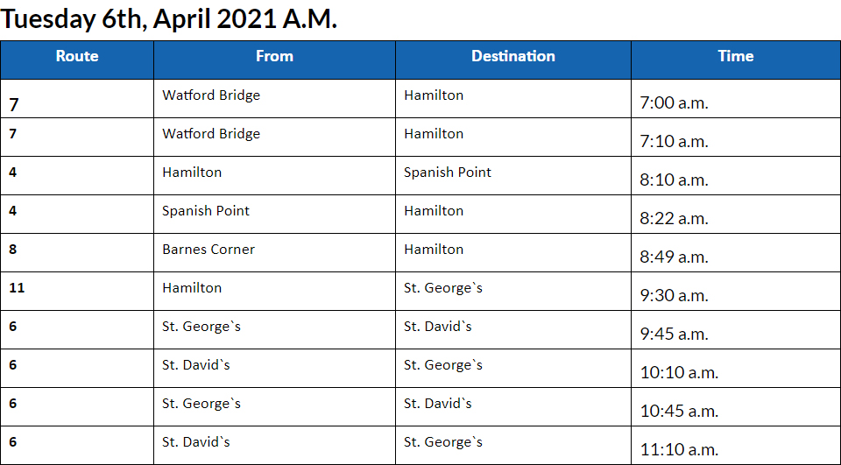Click the Destination column header
The image size is (841, 465).
click(513, 56)
